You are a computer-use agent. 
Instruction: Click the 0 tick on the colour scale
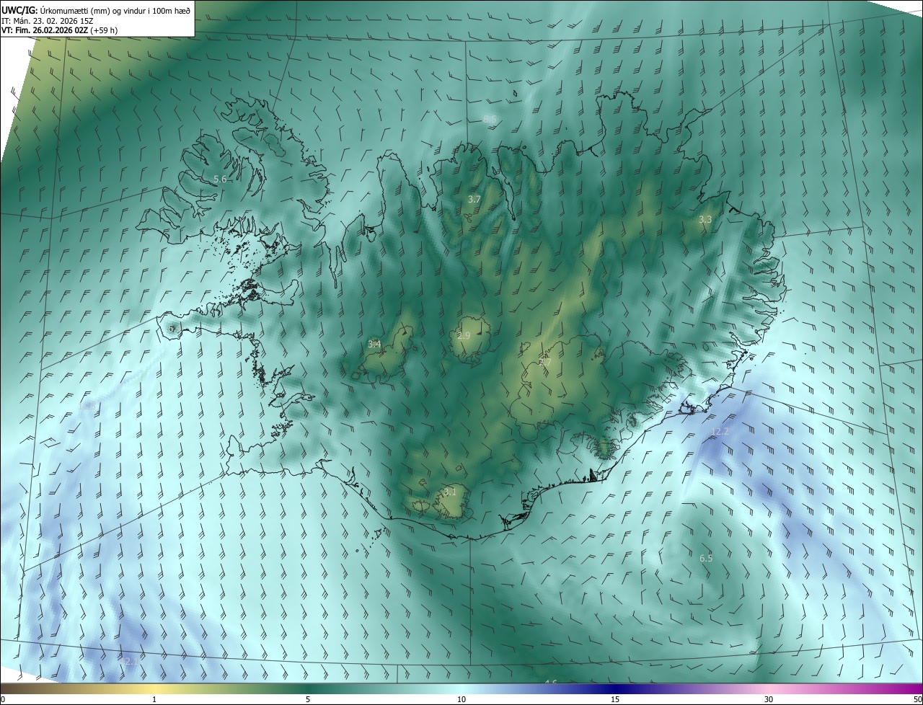pos(2,699)
